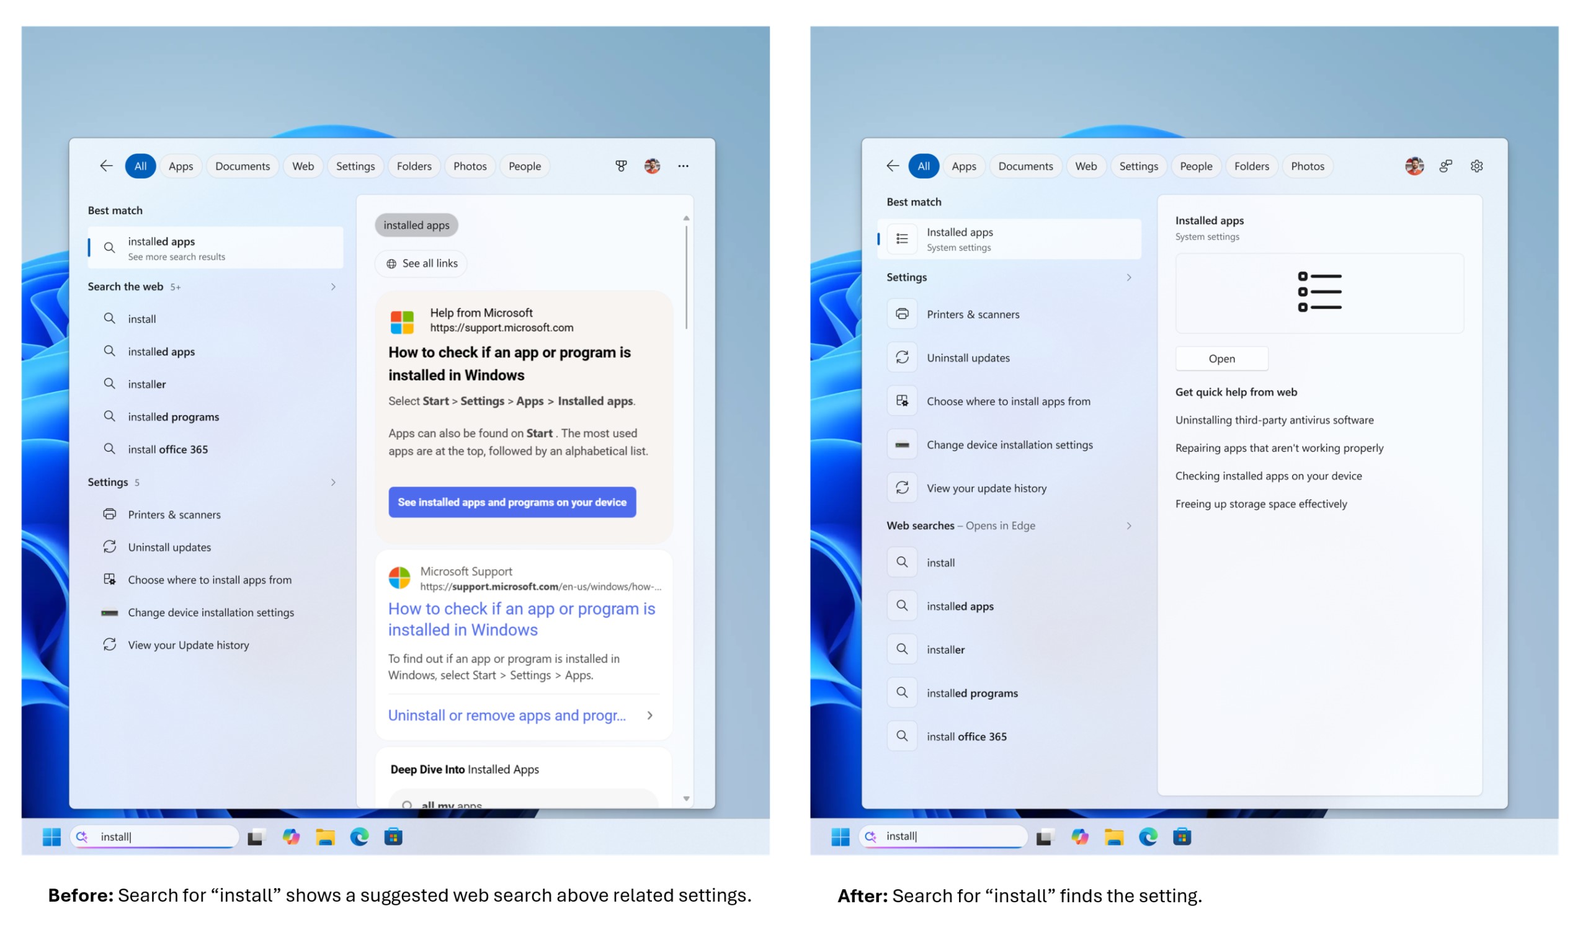Launch Microsoft Edge on After taskbar
The height and width of the screenshot is (937, 1588).
1148,837
